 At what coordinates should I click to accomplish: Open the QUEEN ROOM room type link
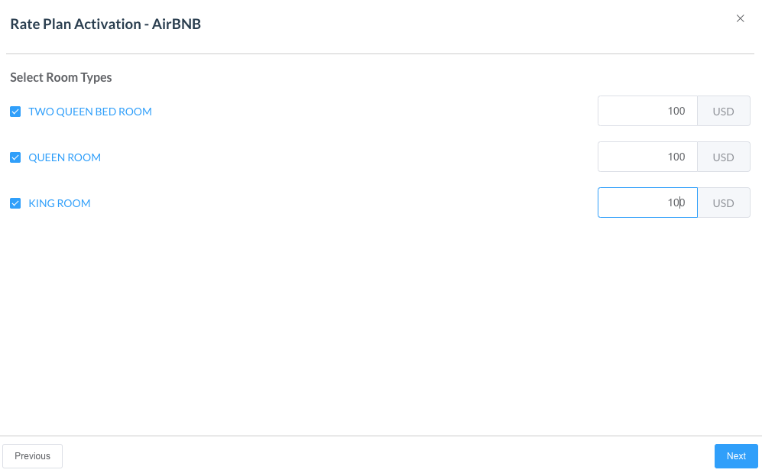tap(64, 157)
